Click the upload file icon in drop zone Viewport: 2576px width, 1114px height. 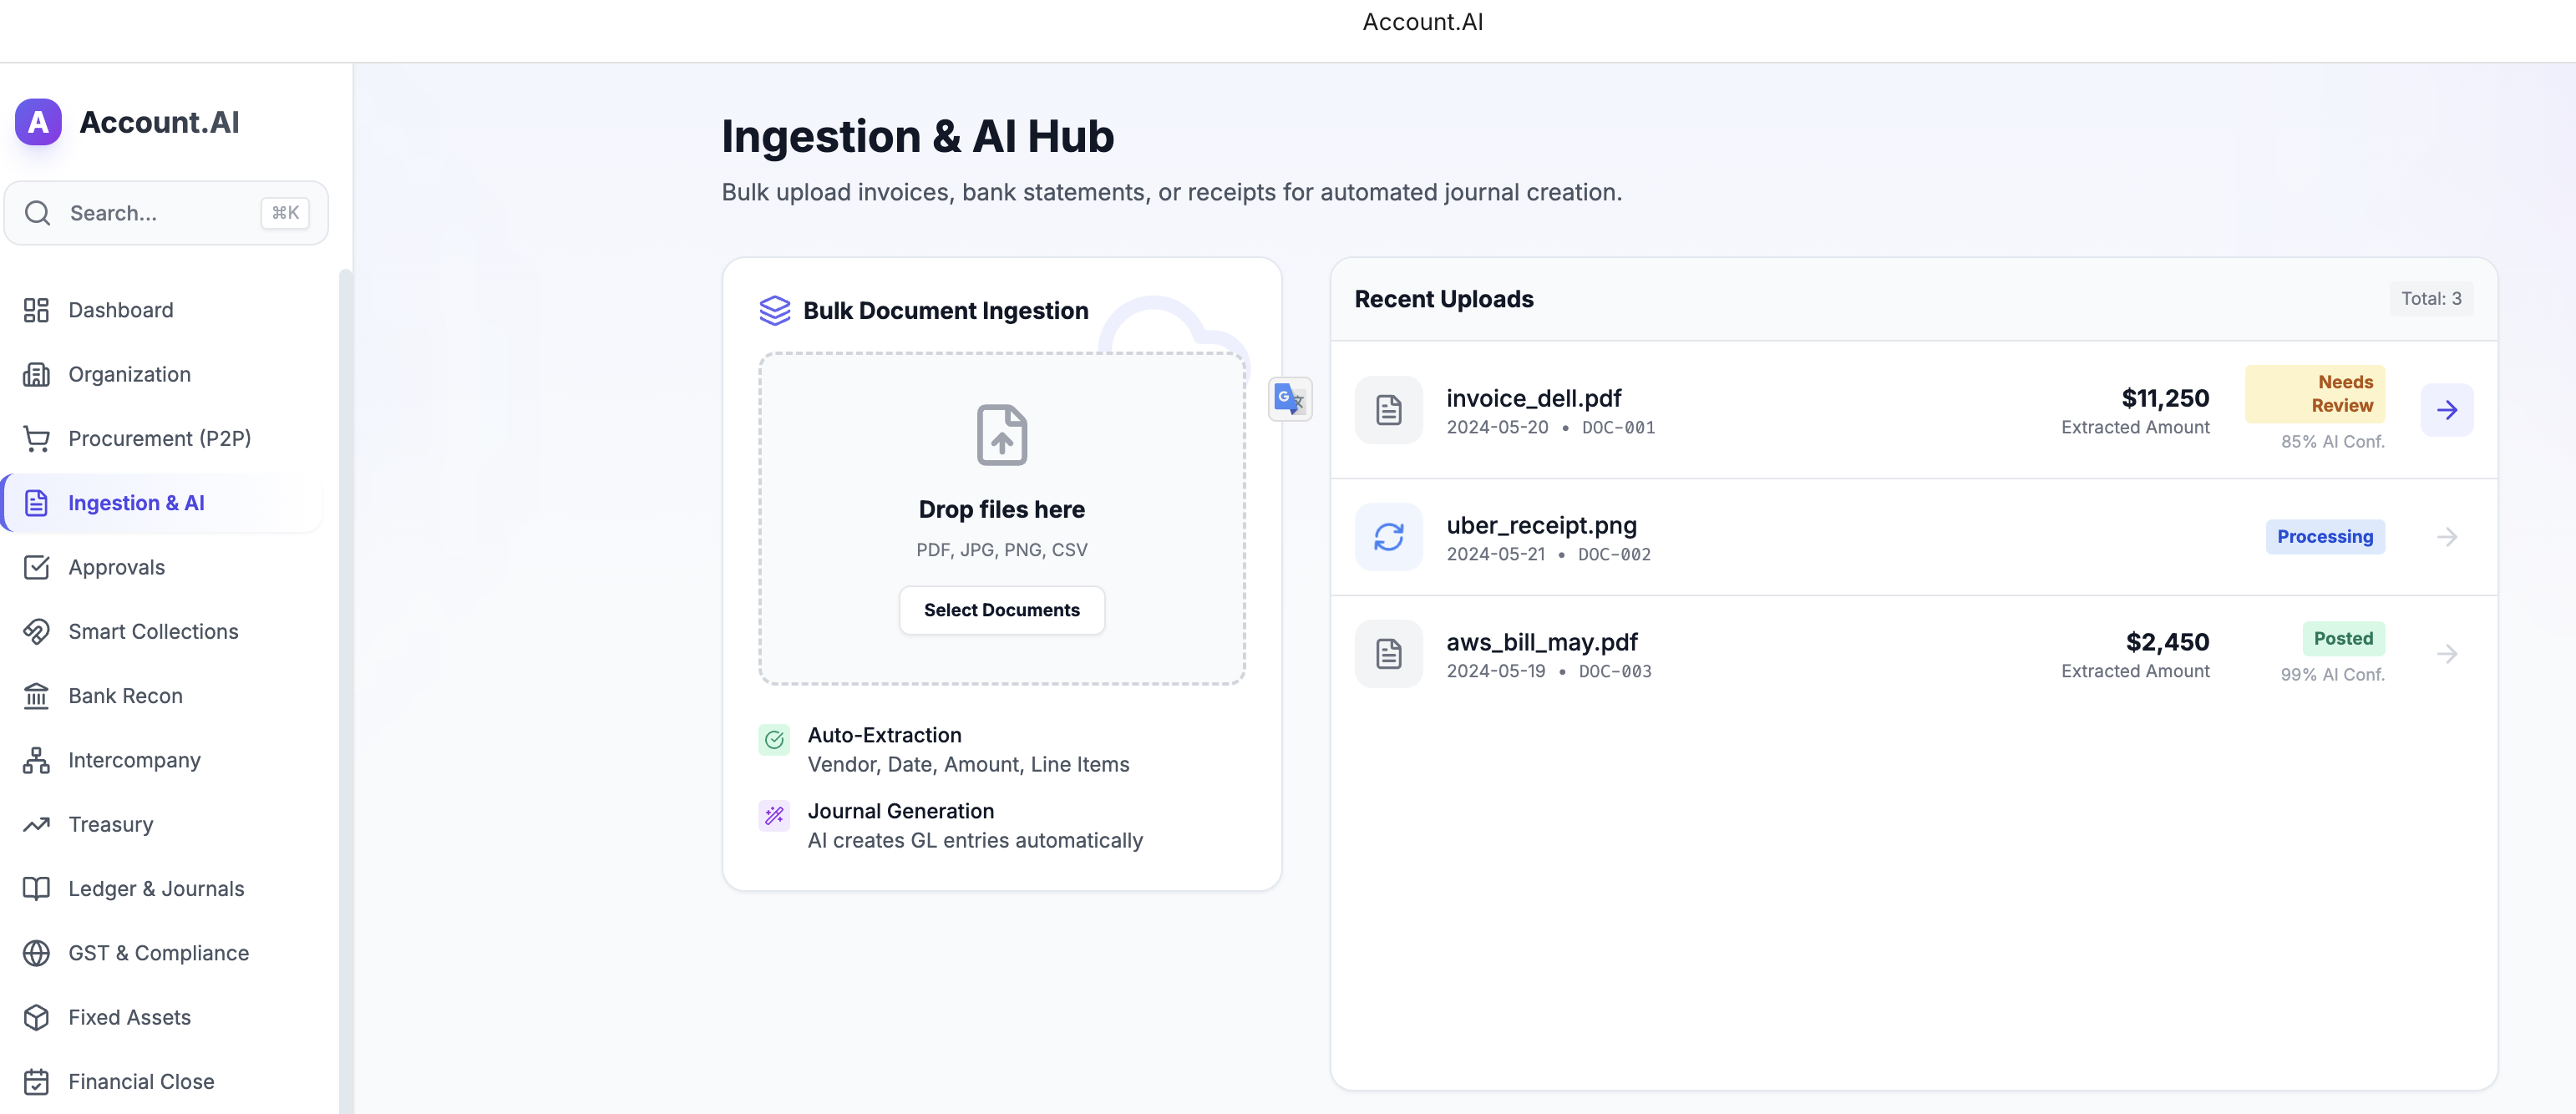tap(1001, 435)
